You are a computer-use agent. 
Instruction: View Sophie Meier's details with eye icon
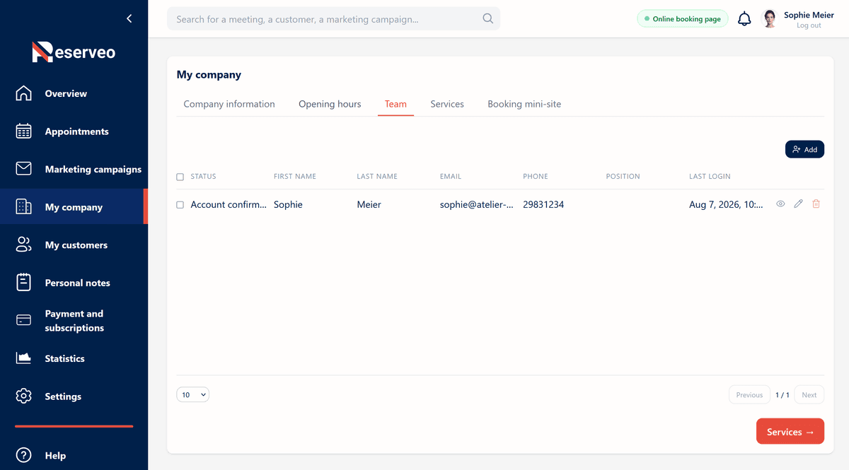click(781, 204)
